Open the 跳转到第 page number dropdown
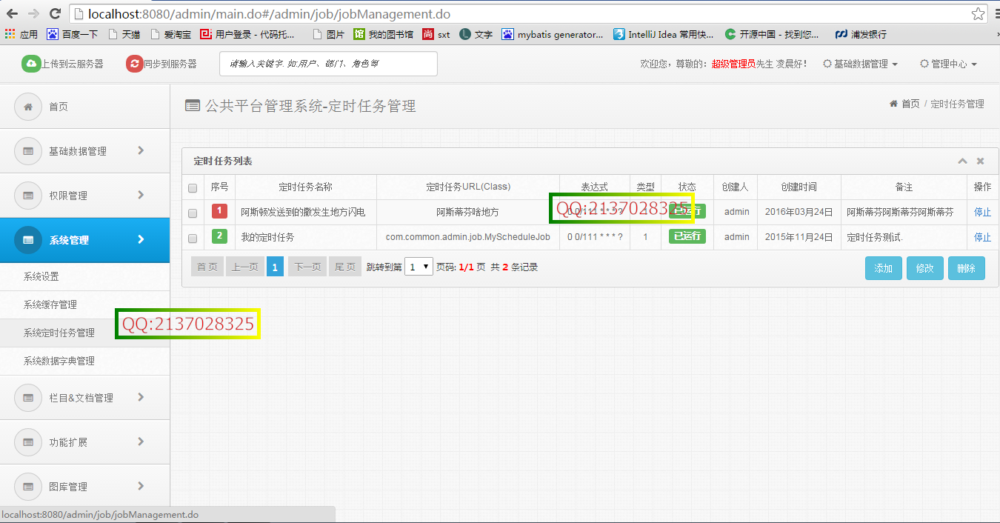1000x523 pixels. (420, 266)
